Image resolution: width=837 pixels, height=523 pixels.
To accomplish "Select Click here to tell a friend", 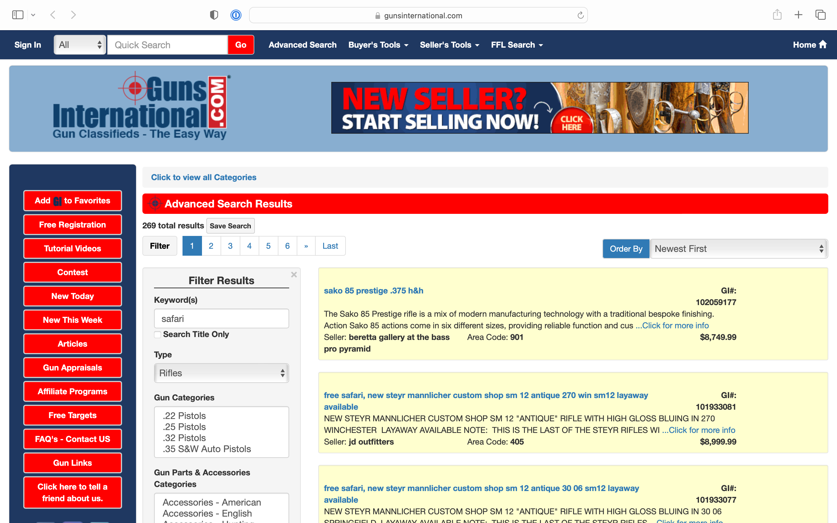I will [x=73, y=492].
